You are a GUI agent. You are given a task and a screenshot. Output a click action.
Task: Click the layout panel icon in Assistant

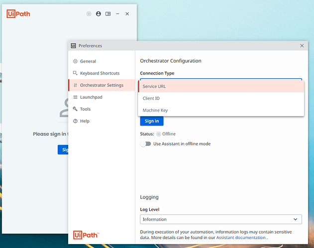point(108,14)
